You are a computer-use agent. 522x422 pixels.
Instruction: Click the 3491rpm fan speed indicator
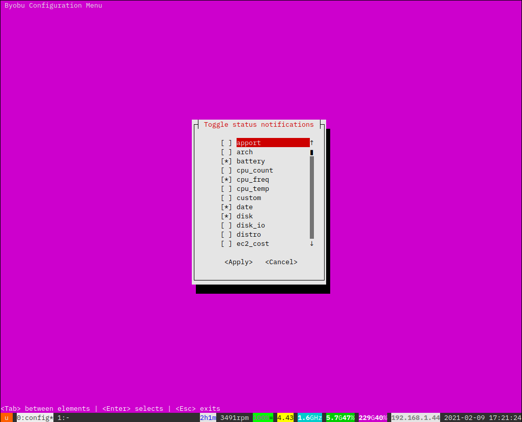click(235, 417)
